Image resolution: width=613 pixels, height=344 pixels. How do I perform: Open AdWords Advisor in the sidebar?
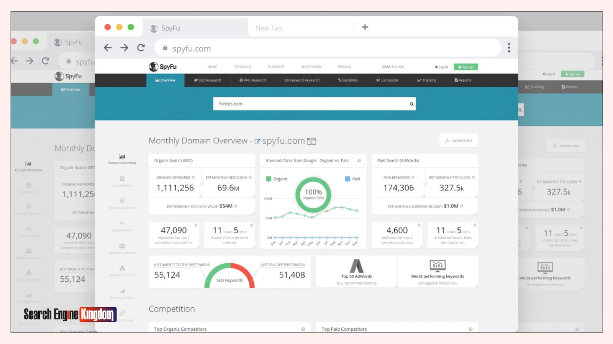tap(122, 249)
